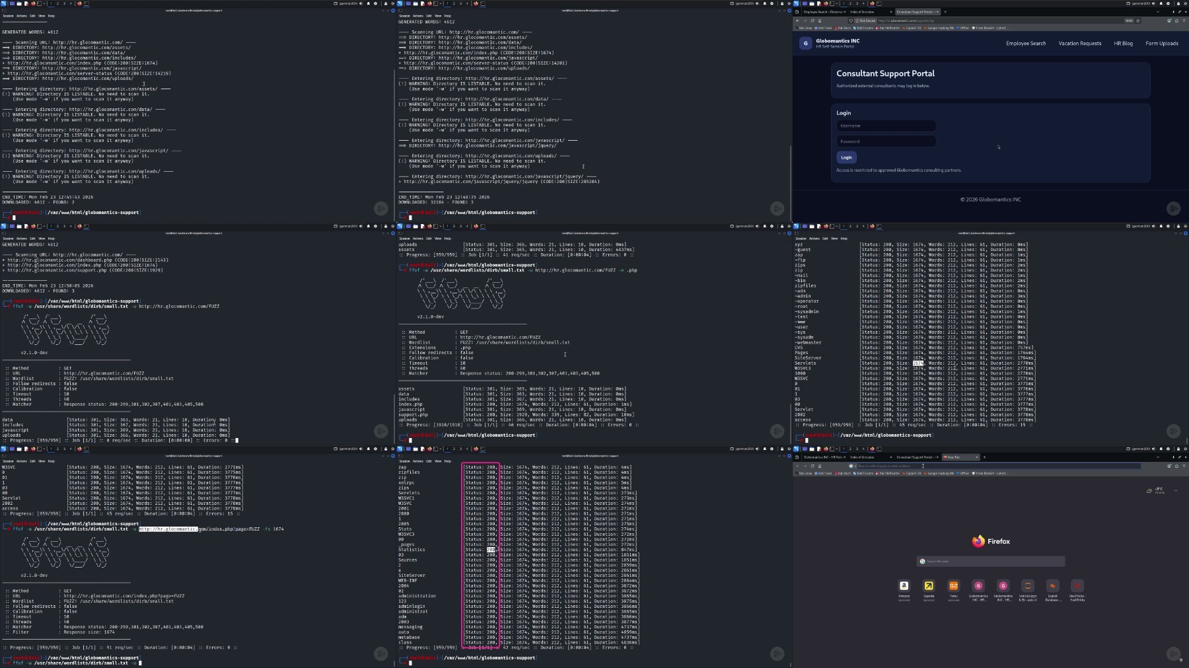
Task: Open Actions menu in terminal running ffuf -e .php
Action: [x=417, y=239]
